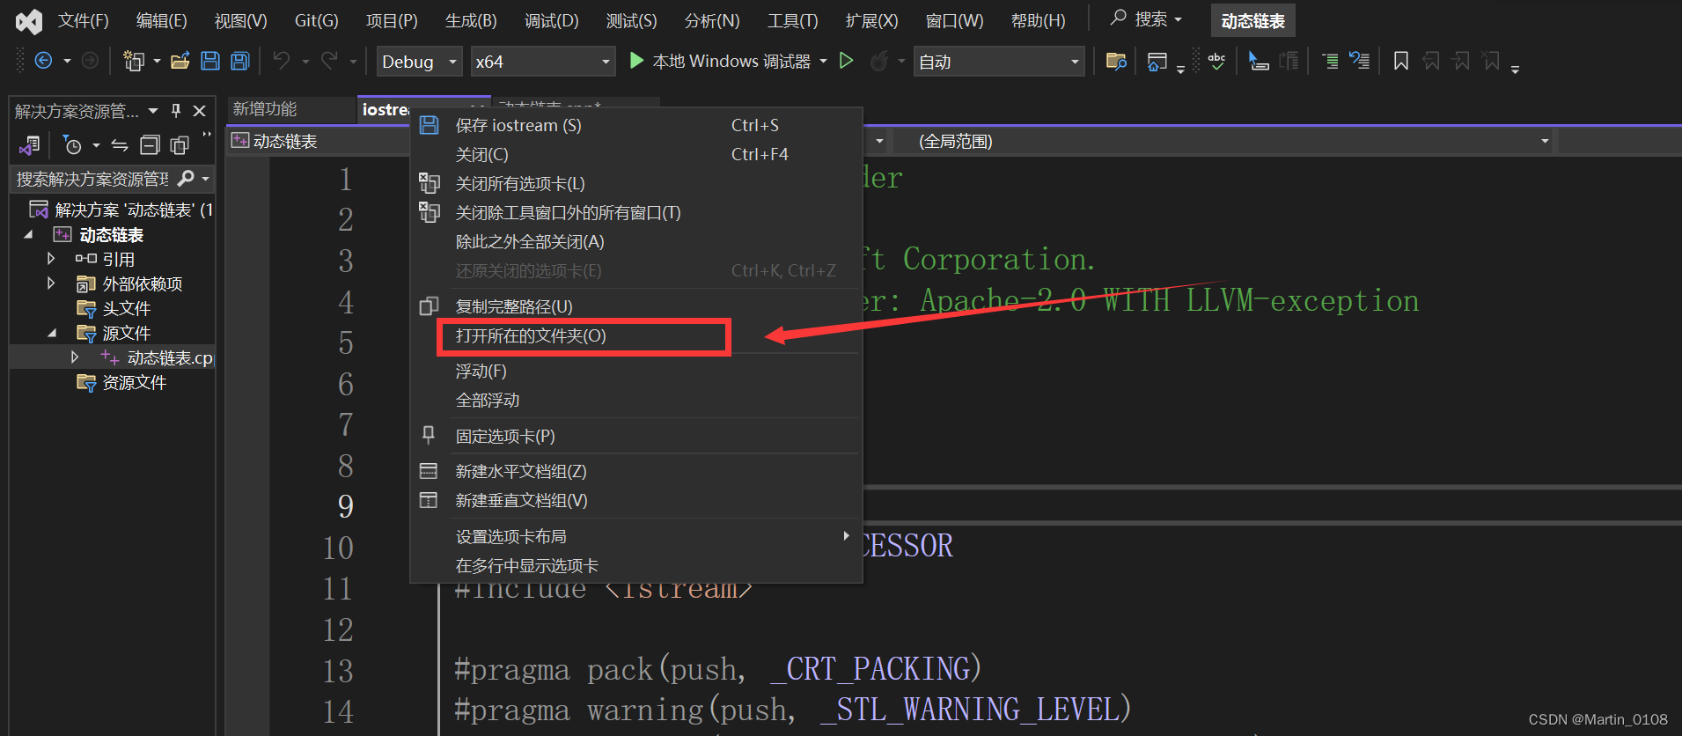Viewport: 1682px width, 736px height.
Task: Click the Visual Studio logo icon
Action: point(29,21)
